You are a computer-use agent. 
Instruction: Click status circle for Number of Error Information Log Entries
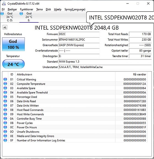pos(5,140)
